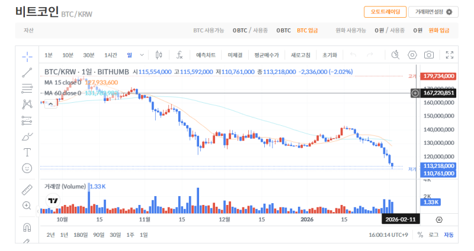The image size is (474, 251).
Task: Click the 2026-02-11 date label on the time axis
Action: (x=401, y=219)
